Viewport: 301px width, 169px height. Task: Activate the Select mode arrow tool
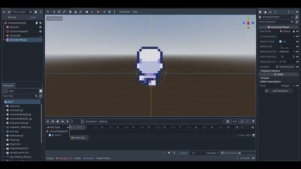[48, 12]
